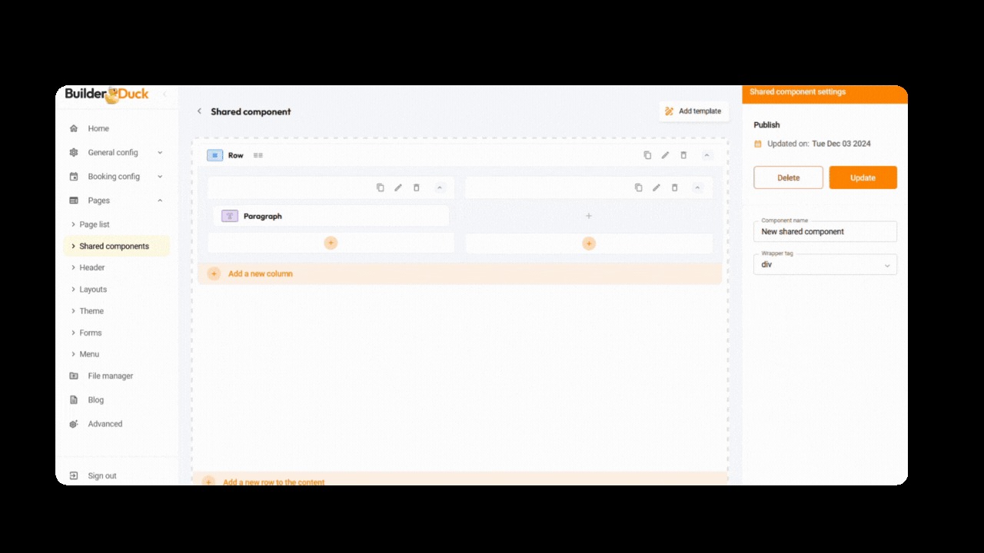Edit the empty second column with pencil icon
This screenshot has width=984, height=553.
(x=657, y=187)
